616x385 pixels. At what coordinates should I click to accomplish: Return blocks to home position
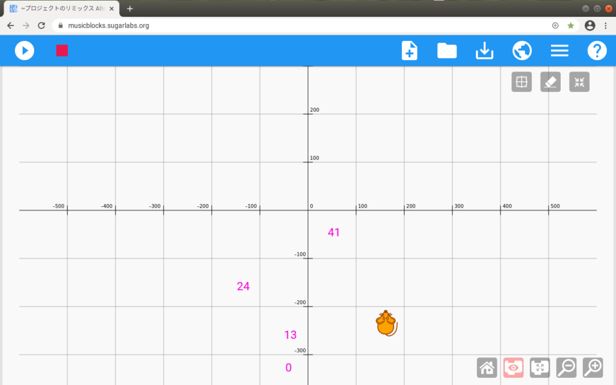pos(487,368)
